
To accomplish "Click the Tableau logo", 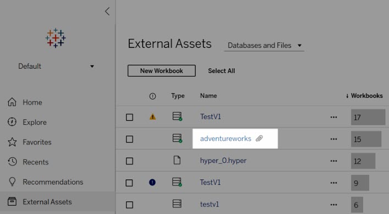I will coord(56,38).
